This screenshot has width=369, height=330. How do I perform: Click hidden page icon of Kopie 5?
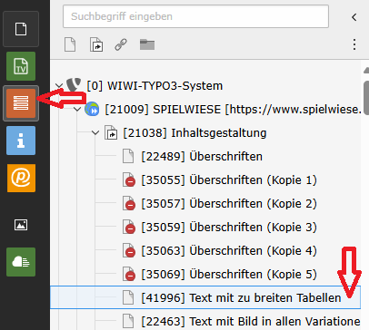[x=129, y=274]
